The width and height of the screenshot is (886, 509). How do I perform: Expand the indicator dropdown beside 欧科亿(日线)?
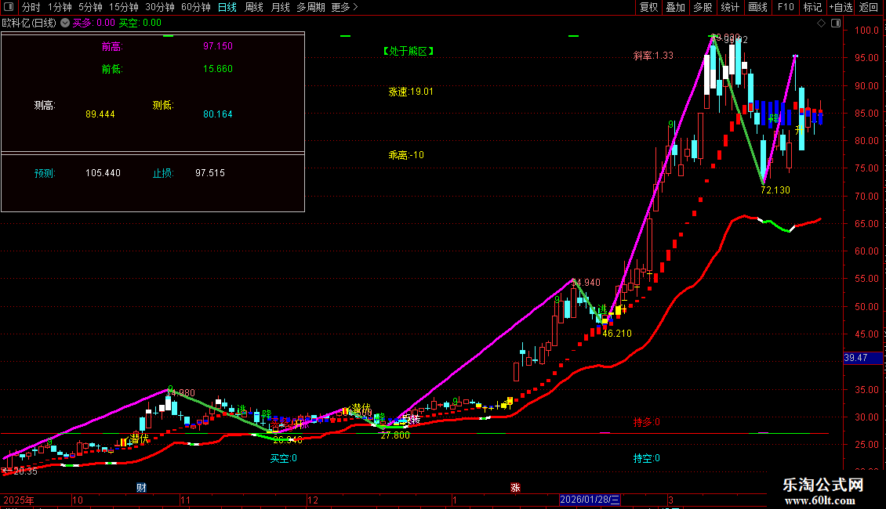[x=65, y=23]
